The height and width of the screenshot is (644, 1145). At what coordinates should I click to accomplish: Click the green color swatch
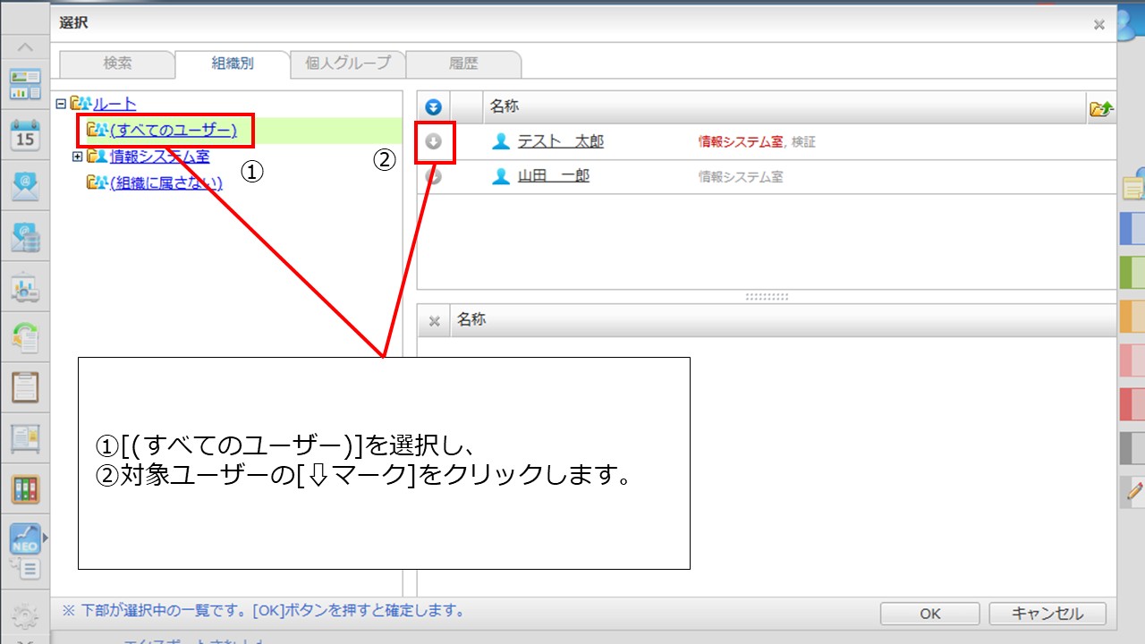point(1132,272)
